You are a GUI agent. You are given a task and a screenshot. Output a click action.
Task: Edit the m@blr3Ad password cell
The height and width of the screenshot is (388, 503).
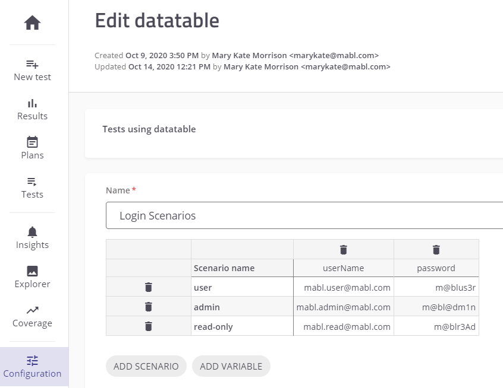click(x=436, y=326)
